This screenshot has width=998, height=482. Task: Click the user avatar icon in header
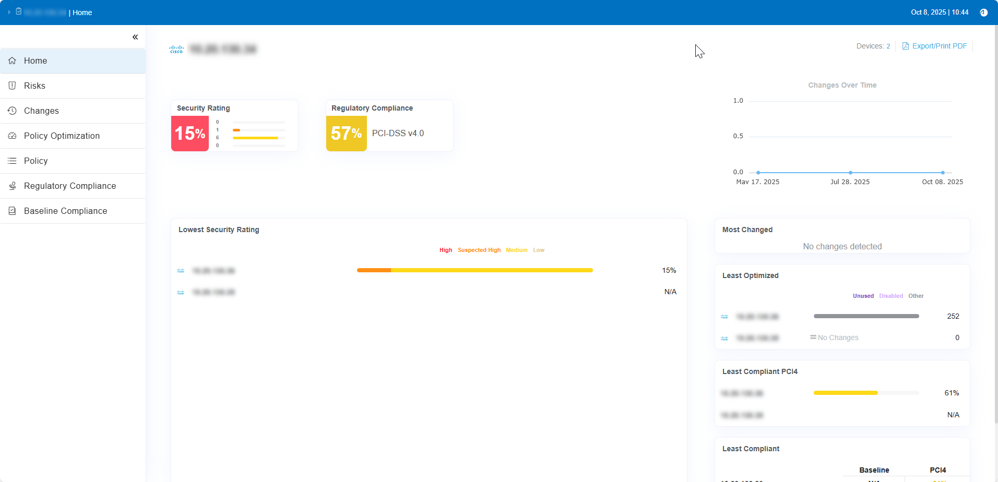983,13
